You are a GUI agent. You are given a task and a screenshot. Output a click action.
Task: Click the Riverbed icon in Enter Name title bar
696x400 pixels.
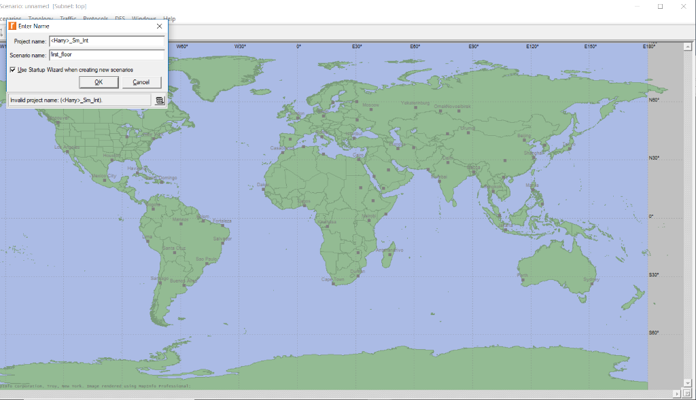coord(12,26)
